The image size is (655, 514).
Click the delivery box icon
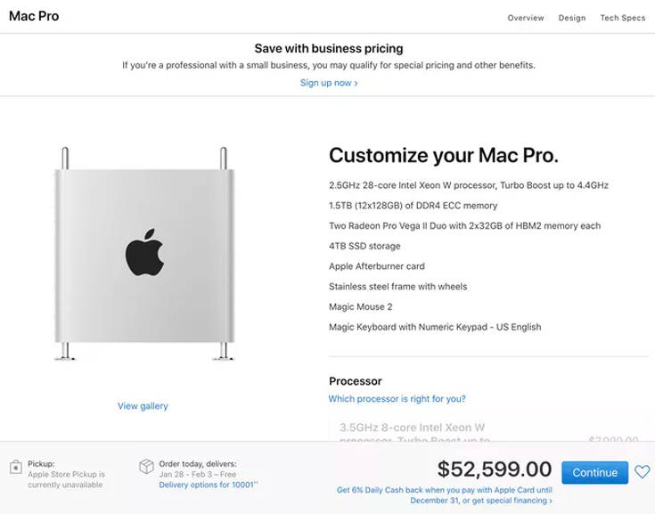click(x=147, y=467)
